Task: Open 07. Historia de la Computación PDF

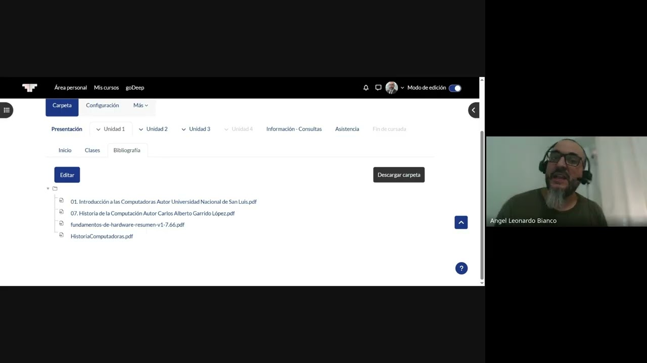Action: pos(153,213)
